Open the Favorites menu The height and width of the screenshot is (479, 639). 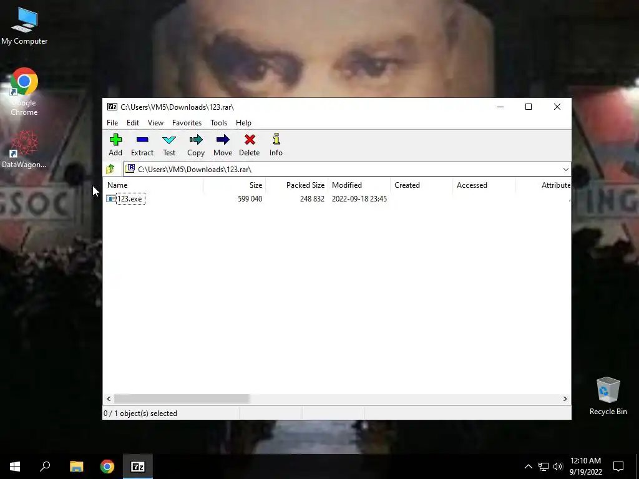point(187,123)
